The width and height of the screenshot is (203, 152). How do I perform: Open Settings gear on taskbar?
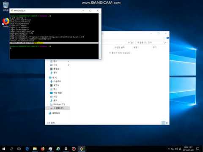click(x=66, y=149)
